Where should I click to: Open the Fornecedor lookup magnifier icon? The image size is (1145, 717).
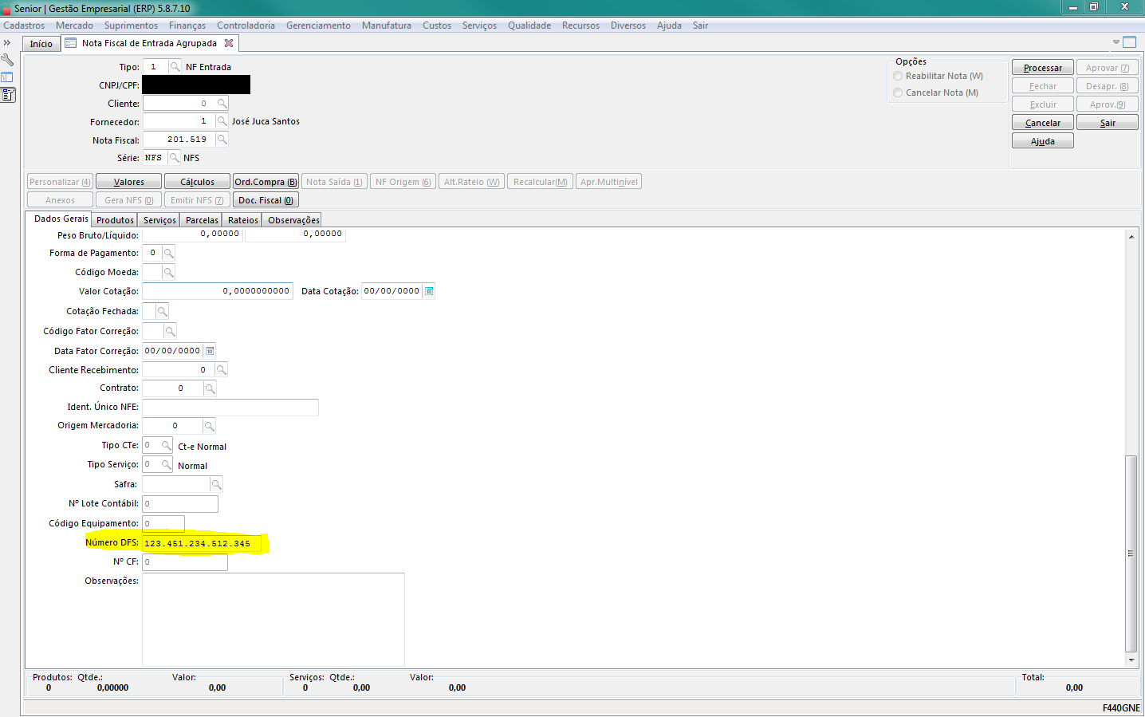click(x=222, y=121)
